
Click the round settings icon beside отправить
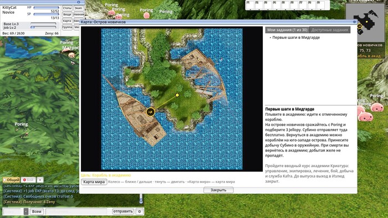139,211
